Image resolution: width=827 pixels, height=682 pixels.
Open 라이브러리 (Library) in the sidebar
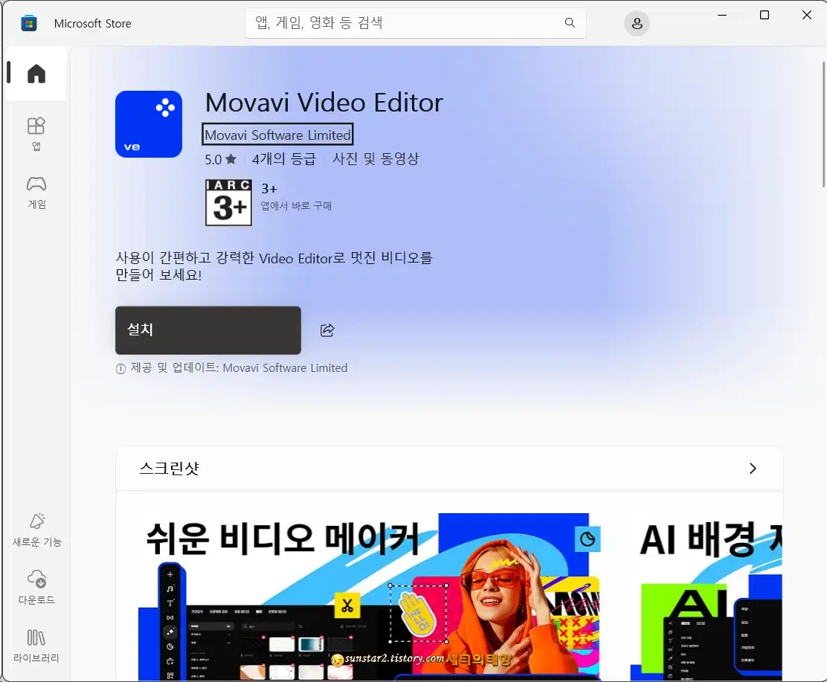[x=35, y=646]
